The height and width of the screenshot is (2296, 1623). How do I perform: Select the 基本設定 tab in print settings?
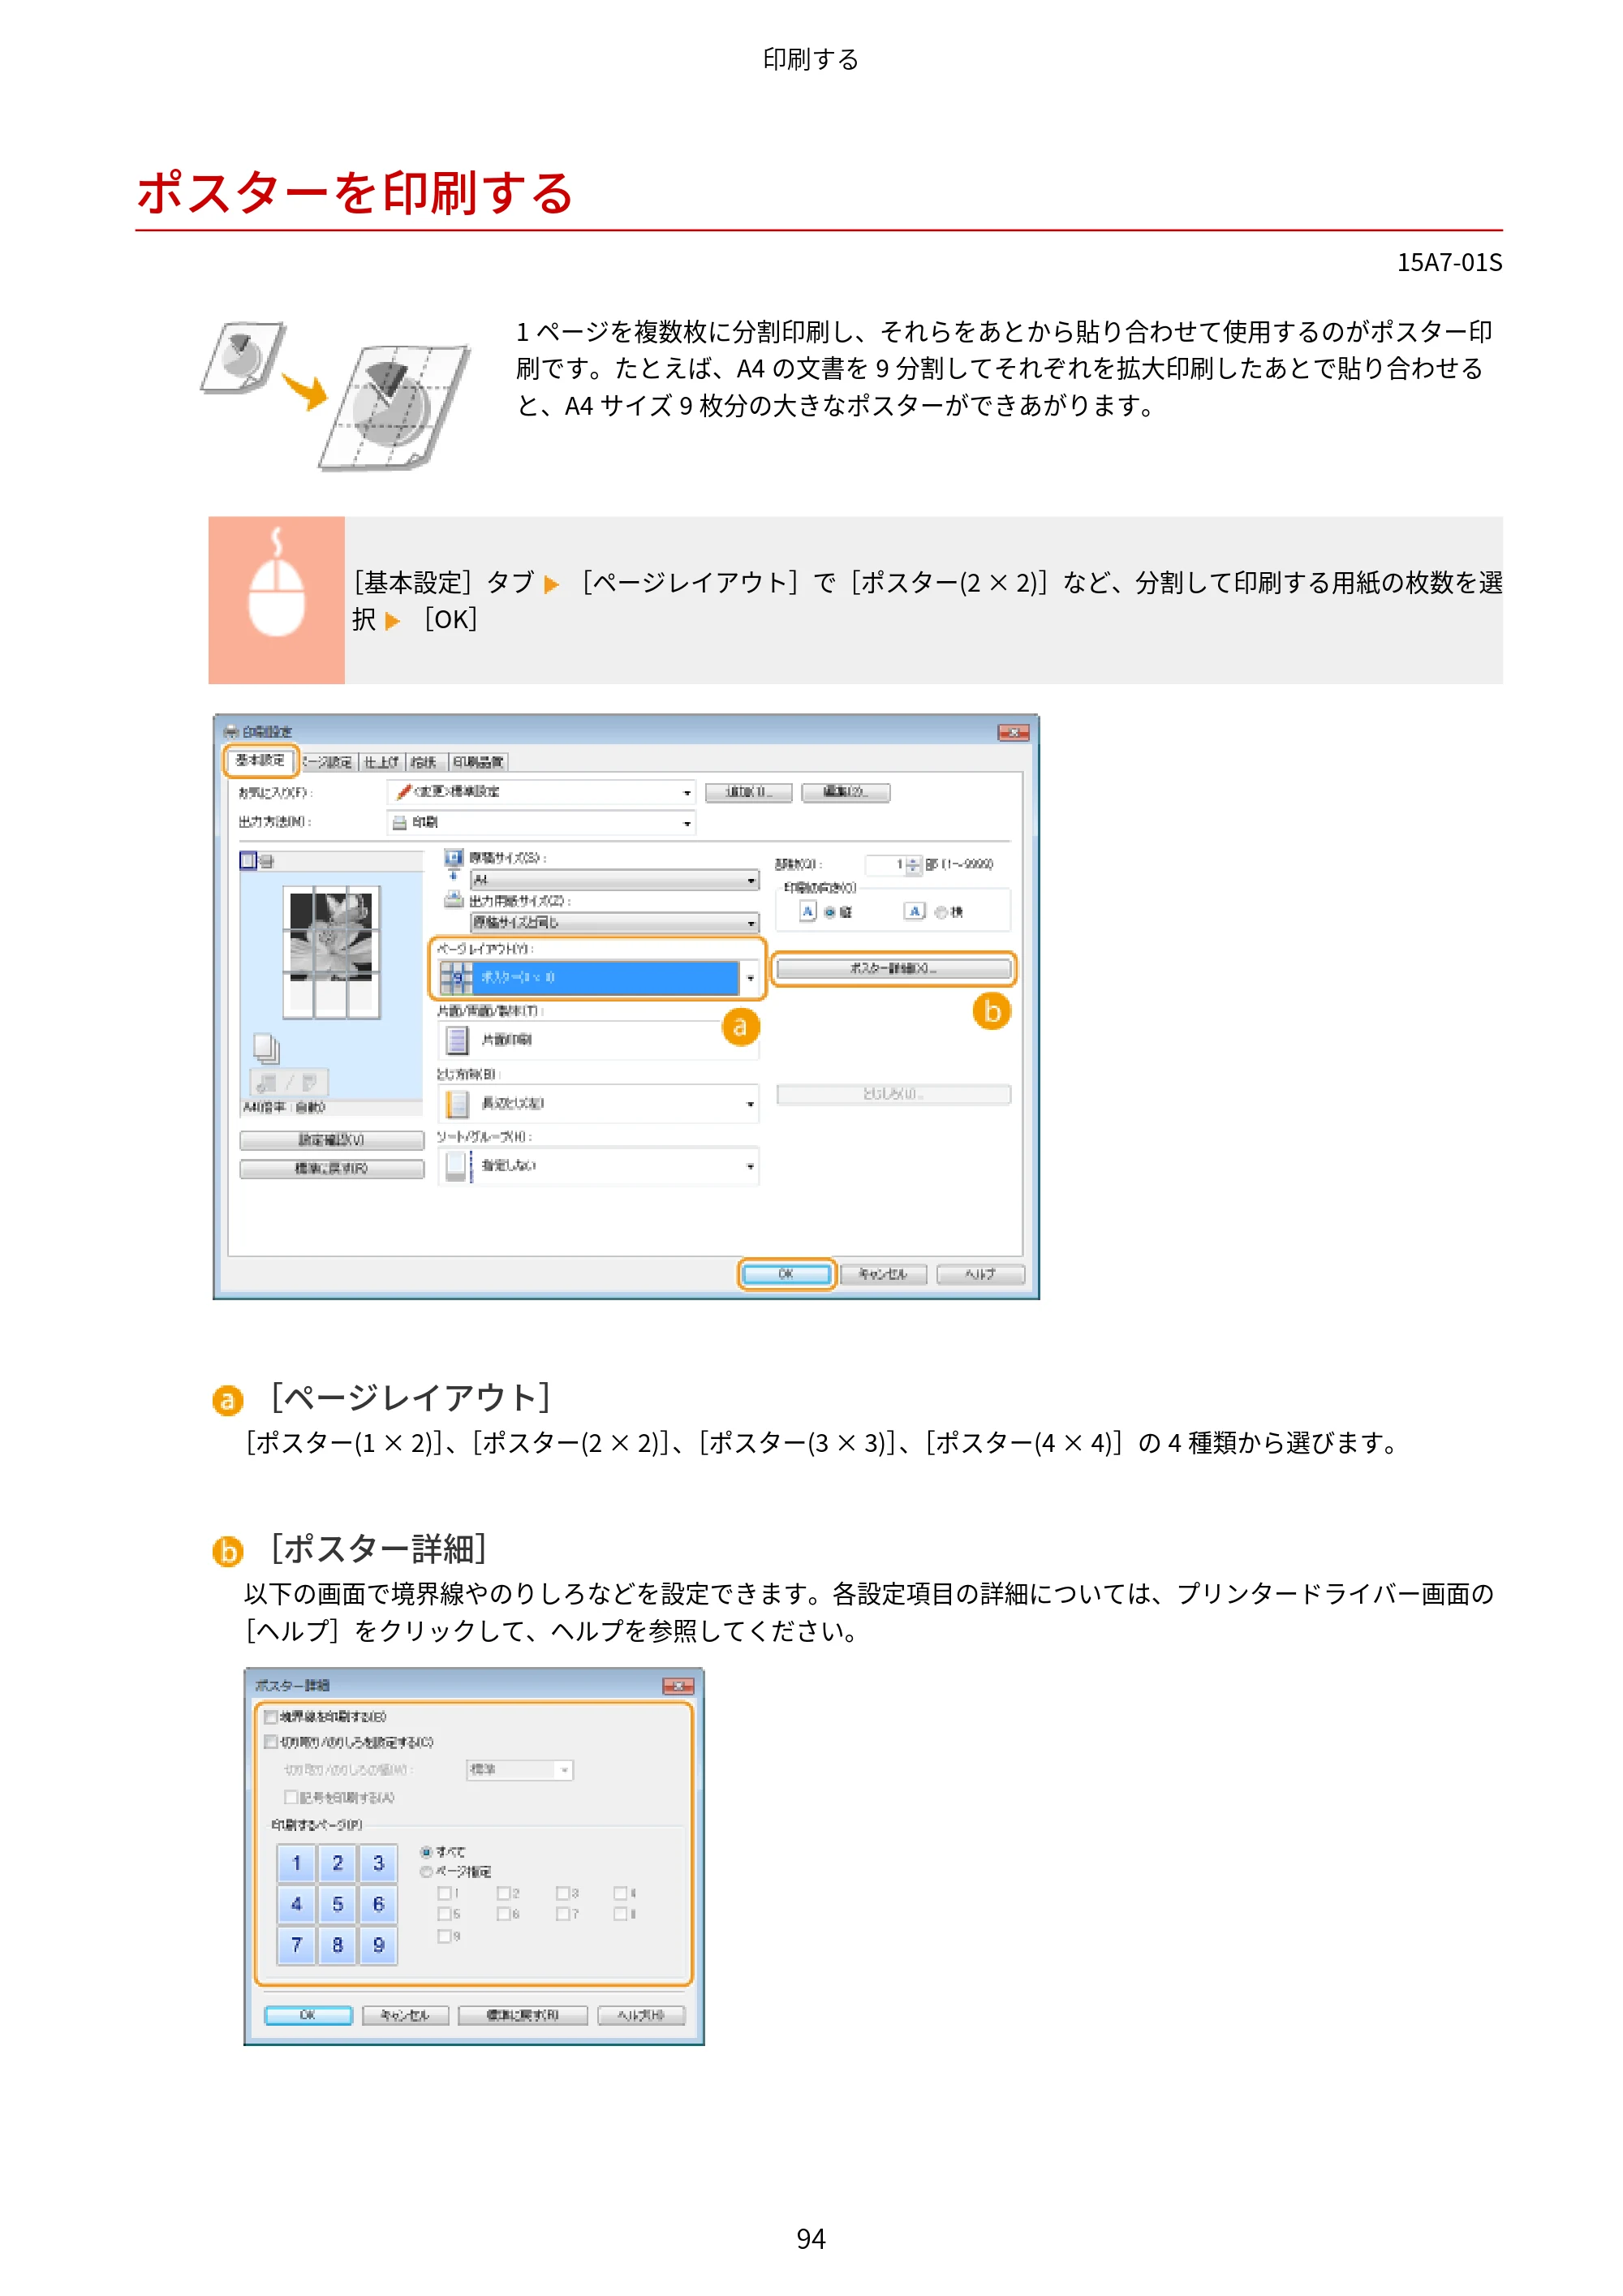point(260,761)
